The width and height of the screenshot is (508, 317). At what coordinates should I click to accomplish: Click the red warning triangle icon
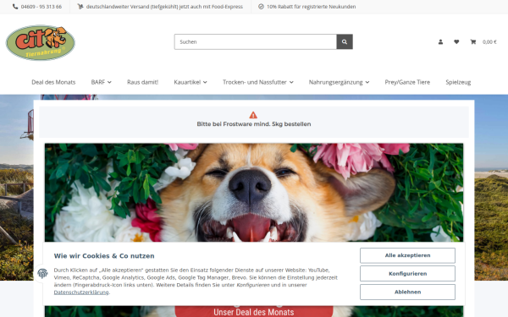[253, 115]
